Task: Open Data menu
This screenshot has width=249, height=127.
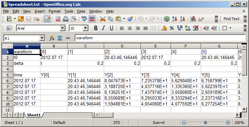Action: click(x=81, y=11)
